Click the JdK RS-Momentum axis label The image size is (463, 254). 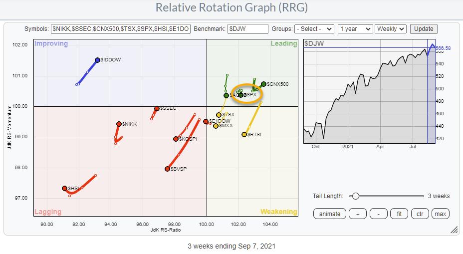pyautogui.click(x=9, y=127)
